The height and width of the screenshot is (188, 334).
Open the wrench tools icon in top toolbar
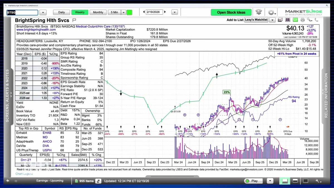[309, 20]
